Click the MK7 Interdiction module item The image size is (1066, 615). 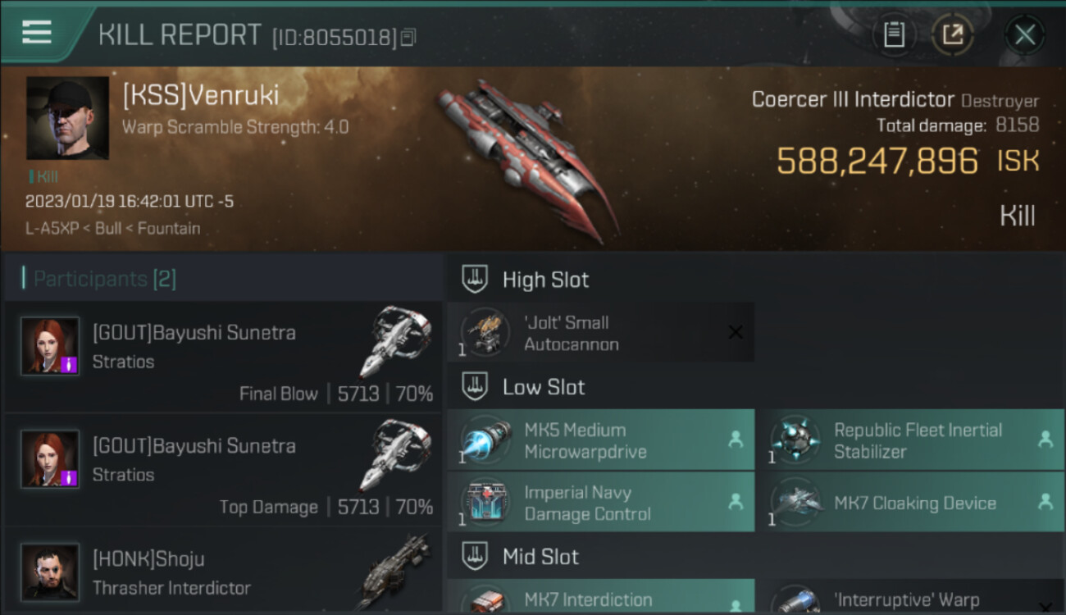600,597
